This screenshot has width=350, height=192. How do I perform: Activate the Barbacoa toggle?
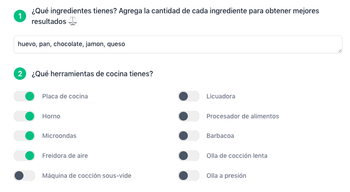click(189, 136)
